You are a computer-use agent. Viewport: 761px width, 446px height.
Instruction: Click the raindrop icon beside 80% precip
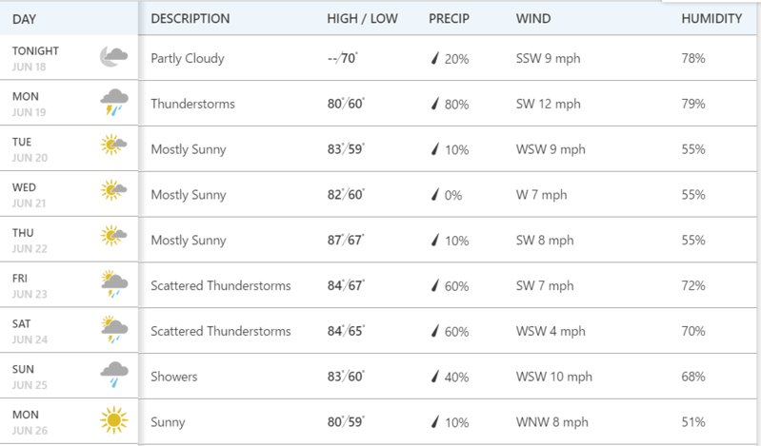pyautogui.click(x=435, y=104)
